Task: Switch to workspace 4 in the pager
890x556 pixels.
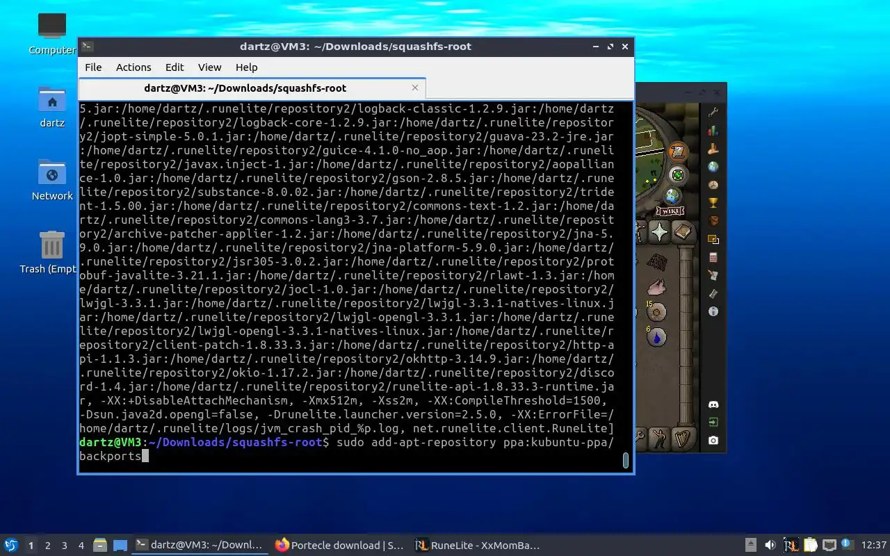Action: point(81,546)
